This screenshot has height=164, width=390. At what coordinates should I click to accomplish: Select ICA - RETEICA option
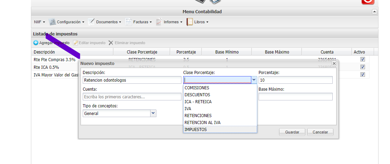(x=220, y=101)
